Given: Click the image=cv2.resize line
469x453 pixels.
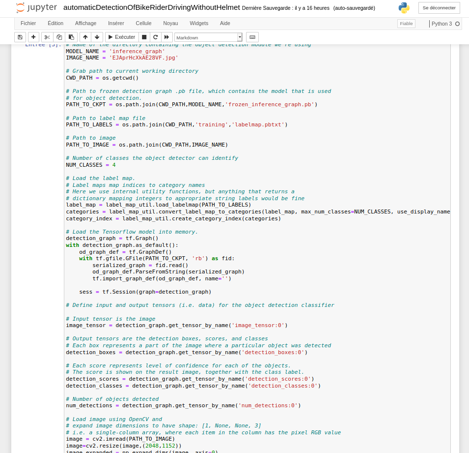Looking at the screenshot, I should click(x=124, y=446).
